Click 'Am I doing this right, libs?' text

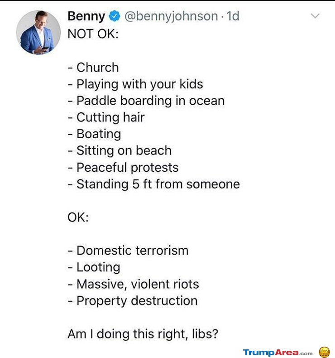[x=143, y=334]
